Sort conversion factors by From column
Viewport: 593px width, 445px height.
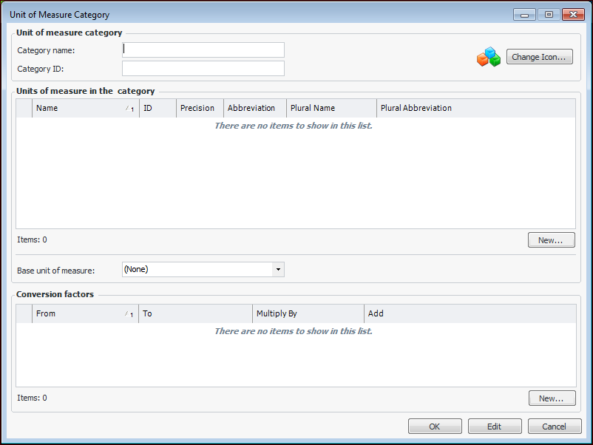(x=85, y=314)
